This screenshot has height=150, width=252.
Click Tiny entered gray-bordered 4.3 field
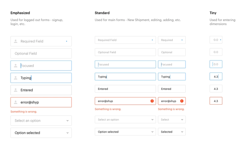coord(216,89)
